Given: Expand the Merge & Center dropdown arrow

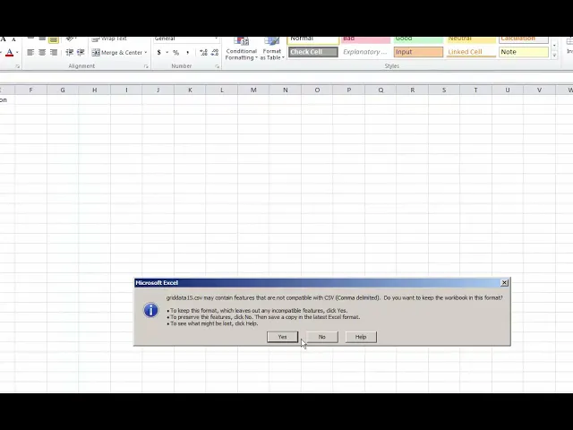Looking at the screenshot, I should coord(146,52).
